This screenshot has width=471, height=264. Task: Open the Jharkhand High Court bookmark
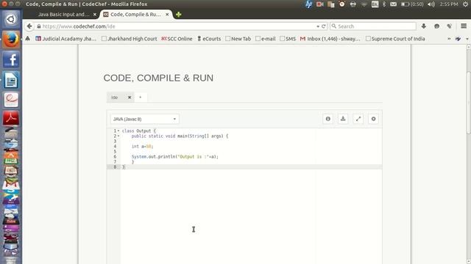(x=130, y=39)
